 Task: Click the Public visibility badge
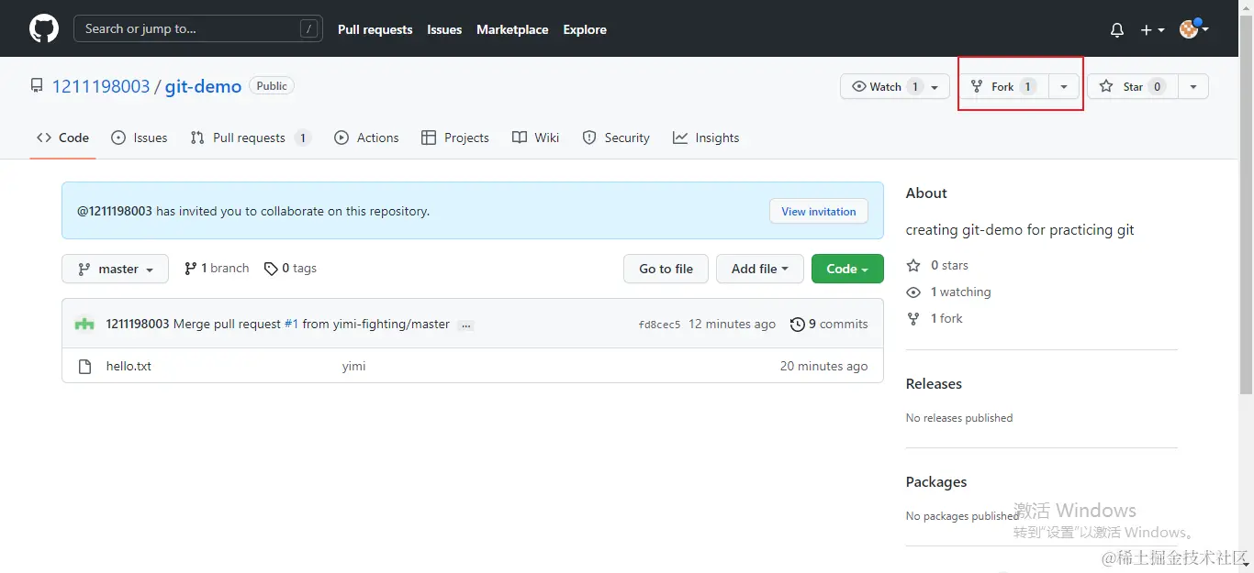click(x=272, y=86)
